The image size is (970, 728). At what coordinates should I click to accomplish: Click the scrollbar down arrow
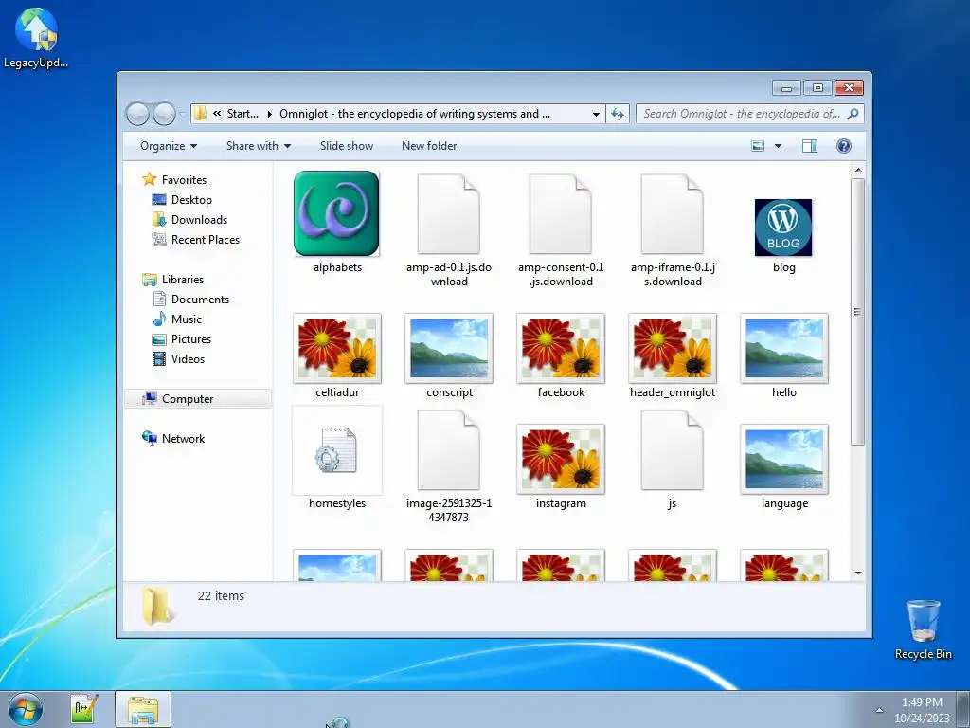coord(858,573)
